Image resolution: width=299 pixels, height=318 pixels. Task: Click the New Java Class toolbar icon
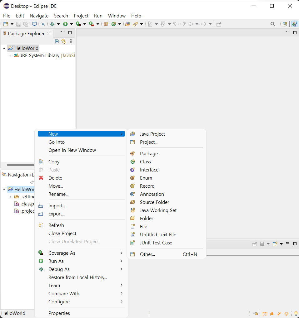point(114,24)
